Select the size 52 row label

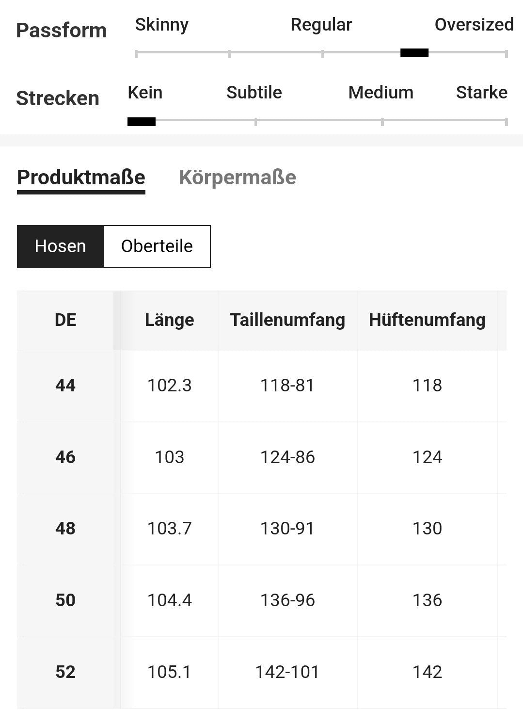pyautogui.click(x=65, y=672)
